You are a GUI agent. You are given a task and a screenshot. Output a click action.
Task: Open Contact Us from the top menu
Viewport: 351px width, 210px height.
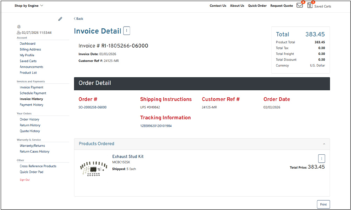click(x=218, y=6)
